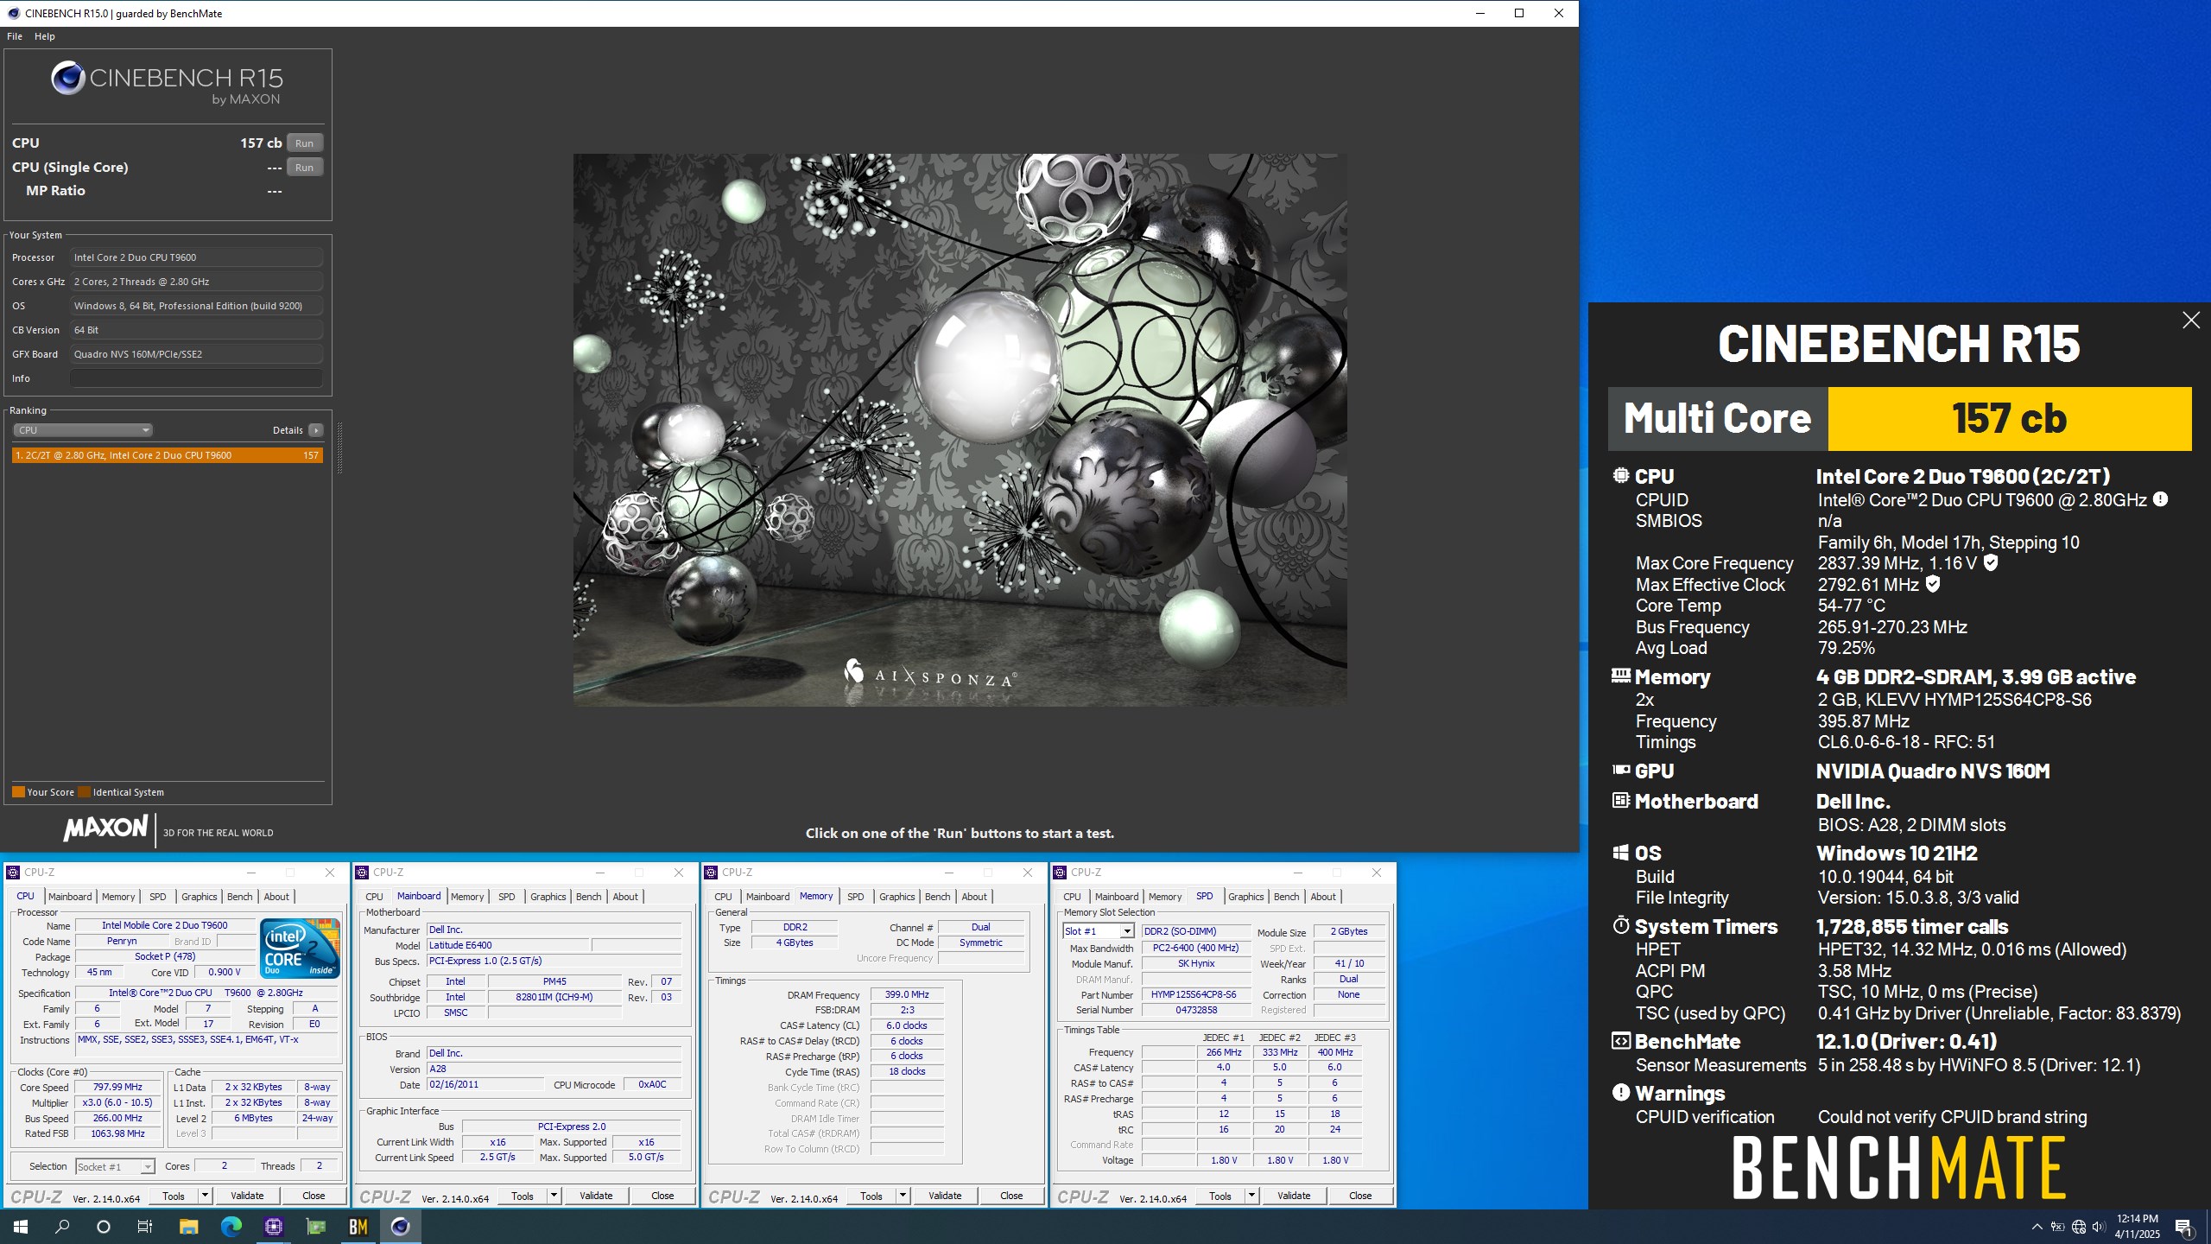The image size is (2211, 1244).
Task: Click the BIOS date 02/16/2011 field
Action: (485, 1084)
